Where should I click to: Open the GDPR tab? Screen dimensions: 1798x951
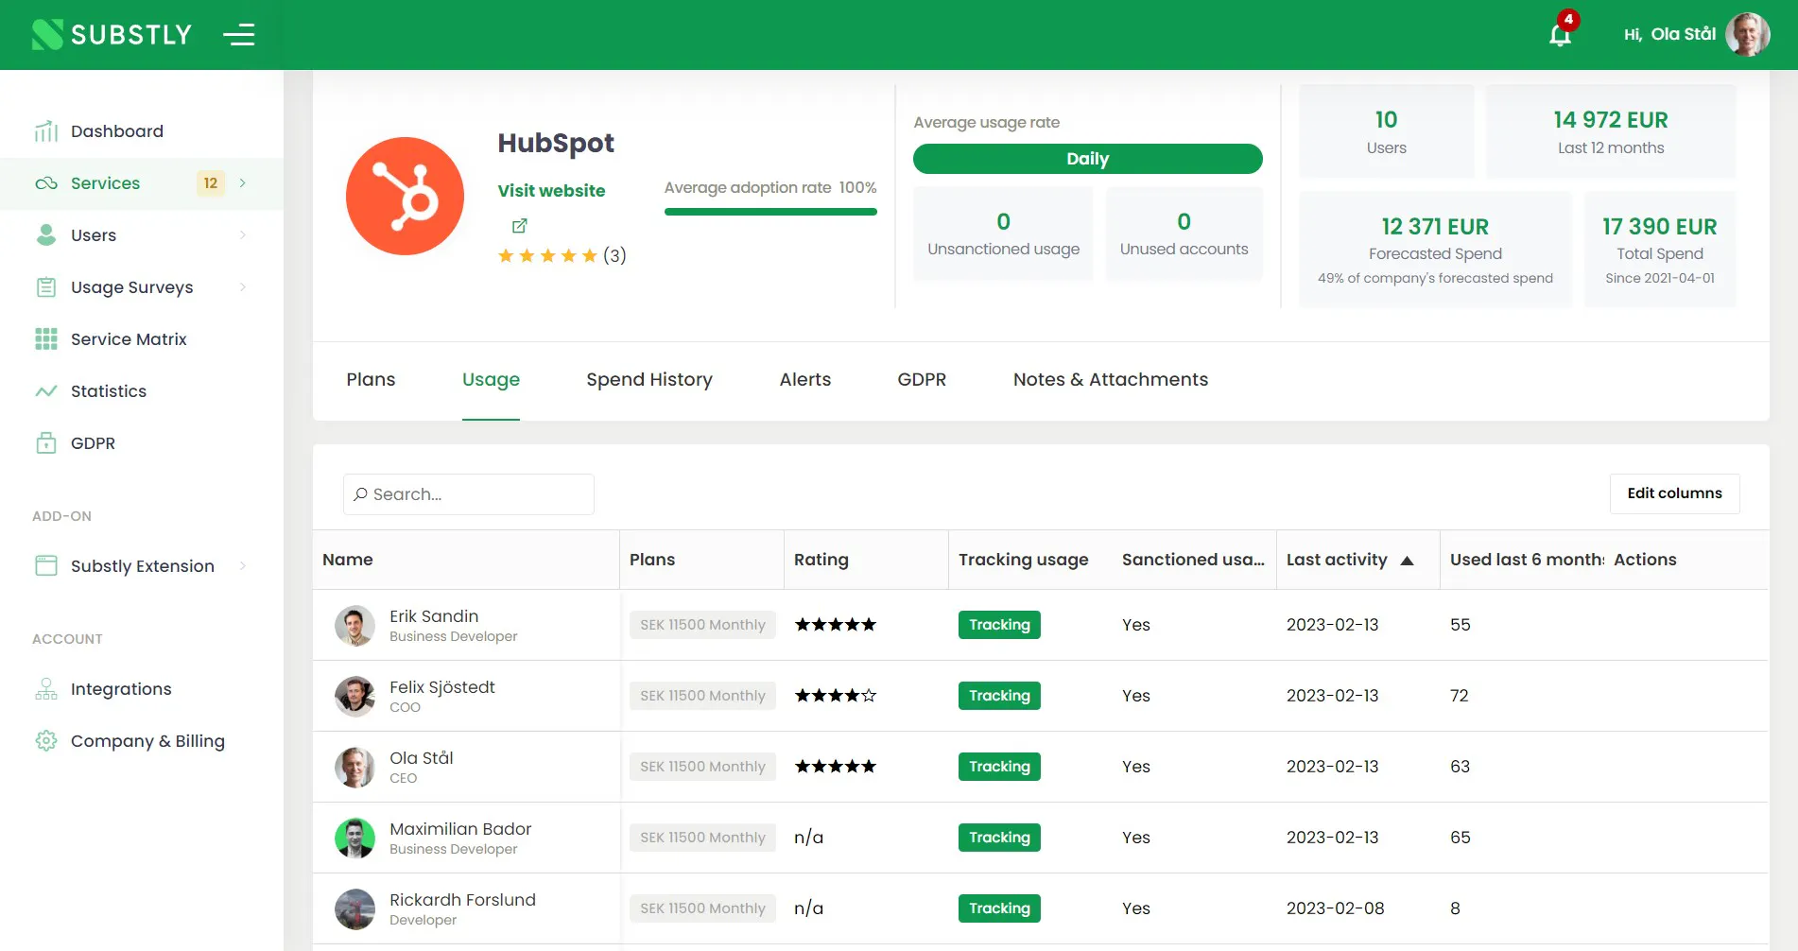[922, 380]
